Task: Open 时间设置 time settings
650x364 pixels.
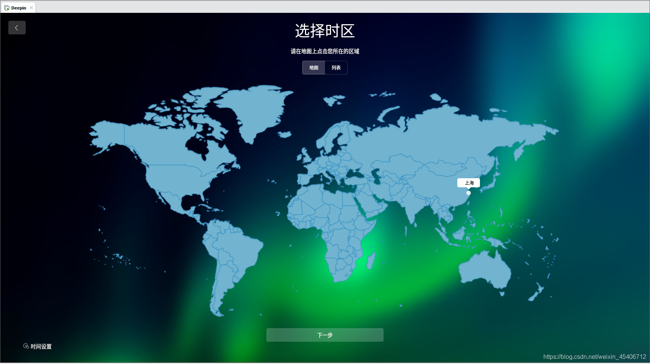Action: [37, 346]
